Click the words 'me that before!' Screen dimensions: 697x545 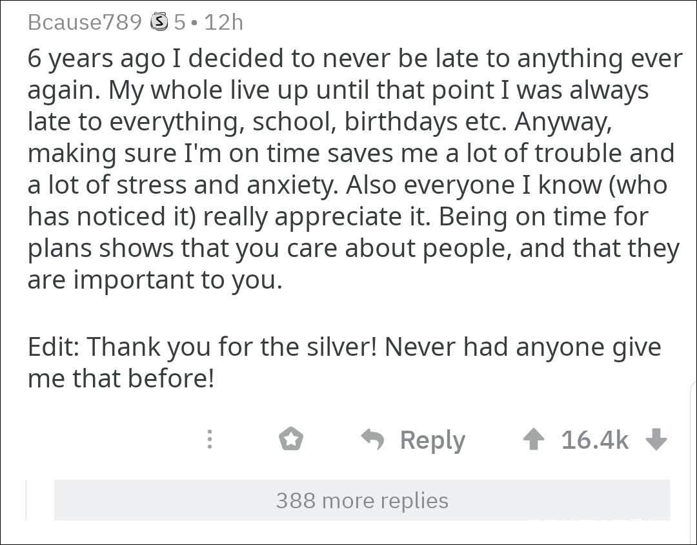pos(120,378)
